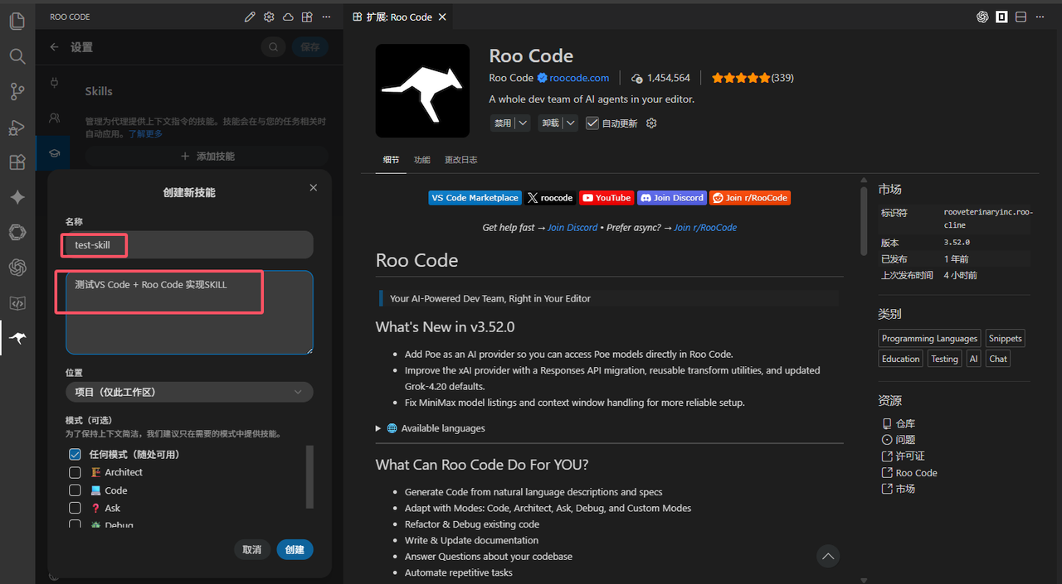The image size is (1062, 584).
Task: Check the Ask mode checkbox
Action: click(x=75, y=508)
